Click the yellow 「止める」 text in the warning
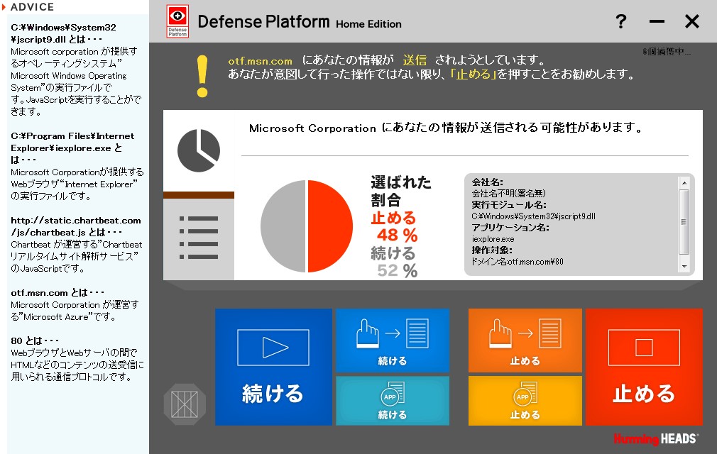This screenshot has height=454, width=717. (472, 74)
